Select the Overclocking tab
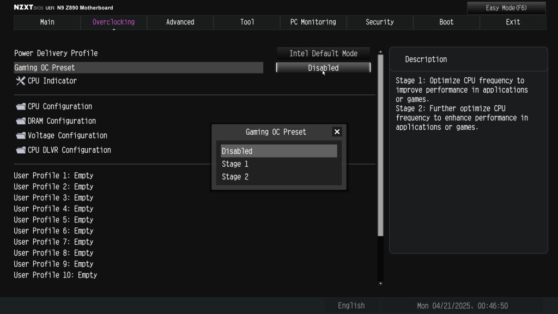This screenshot has width=558, height=314. click(113, 22)
